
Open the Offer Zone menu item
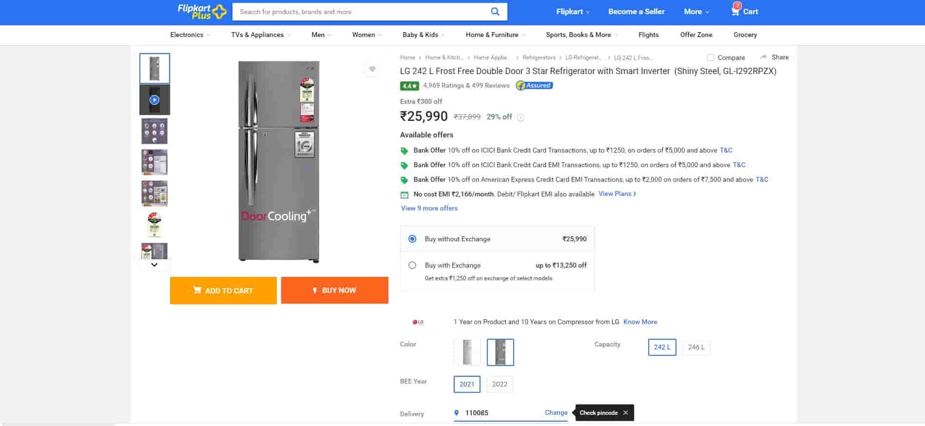[x=696, y=35]
